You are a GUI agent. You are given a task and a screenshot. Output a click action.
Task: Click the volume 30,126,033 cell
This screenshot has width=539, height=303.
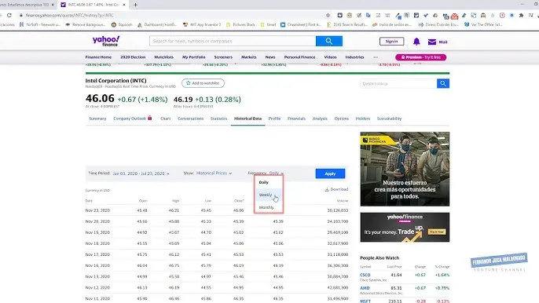[338, 210]
